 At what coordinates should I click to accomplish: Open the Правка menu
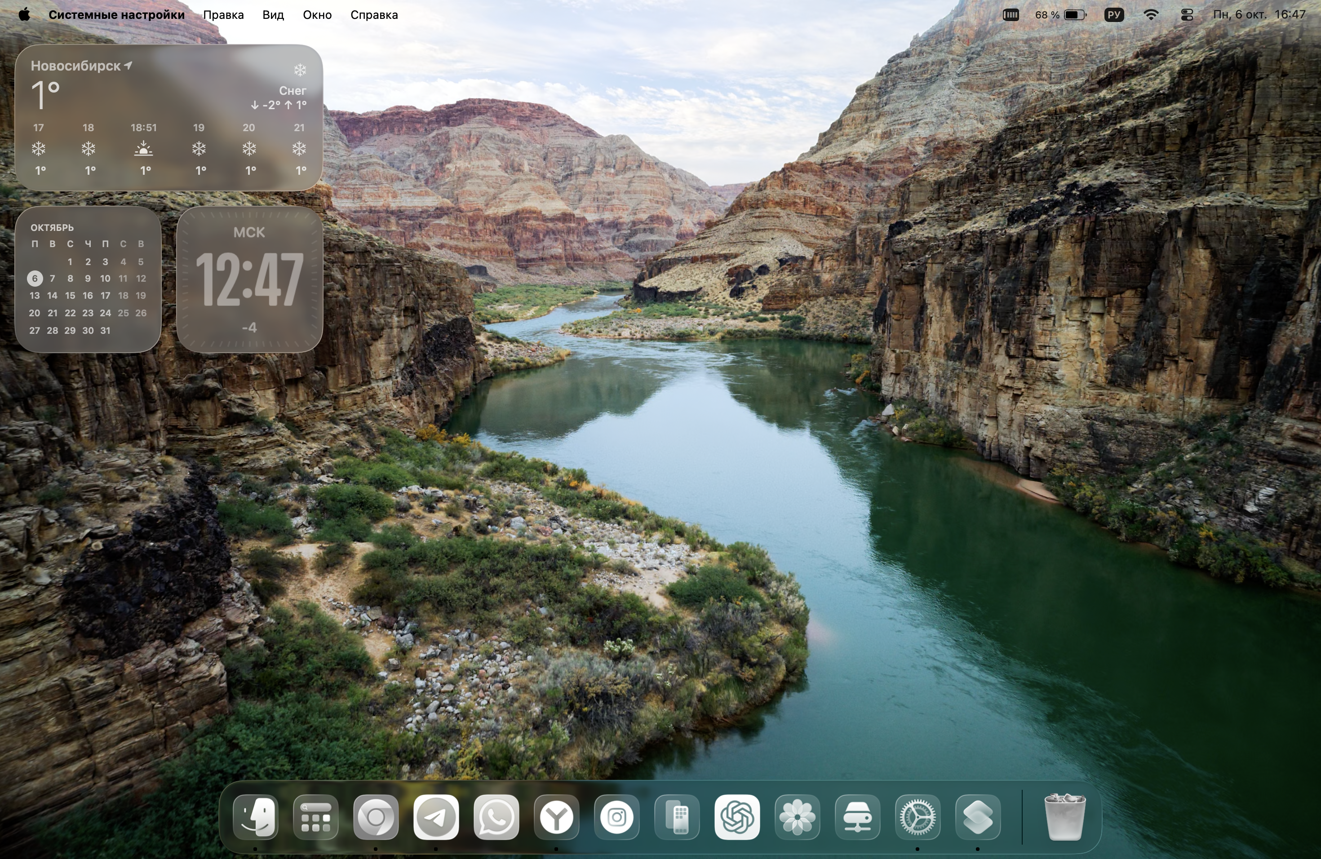pos(223,15)
